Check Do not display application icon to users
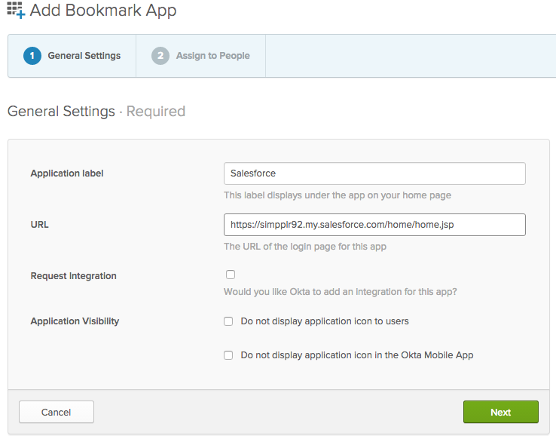 [228, 321]
